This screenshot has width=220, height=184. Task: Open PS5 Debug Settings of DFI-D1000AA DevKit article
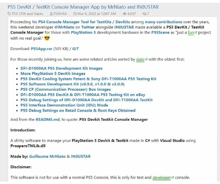click(86, 100)
